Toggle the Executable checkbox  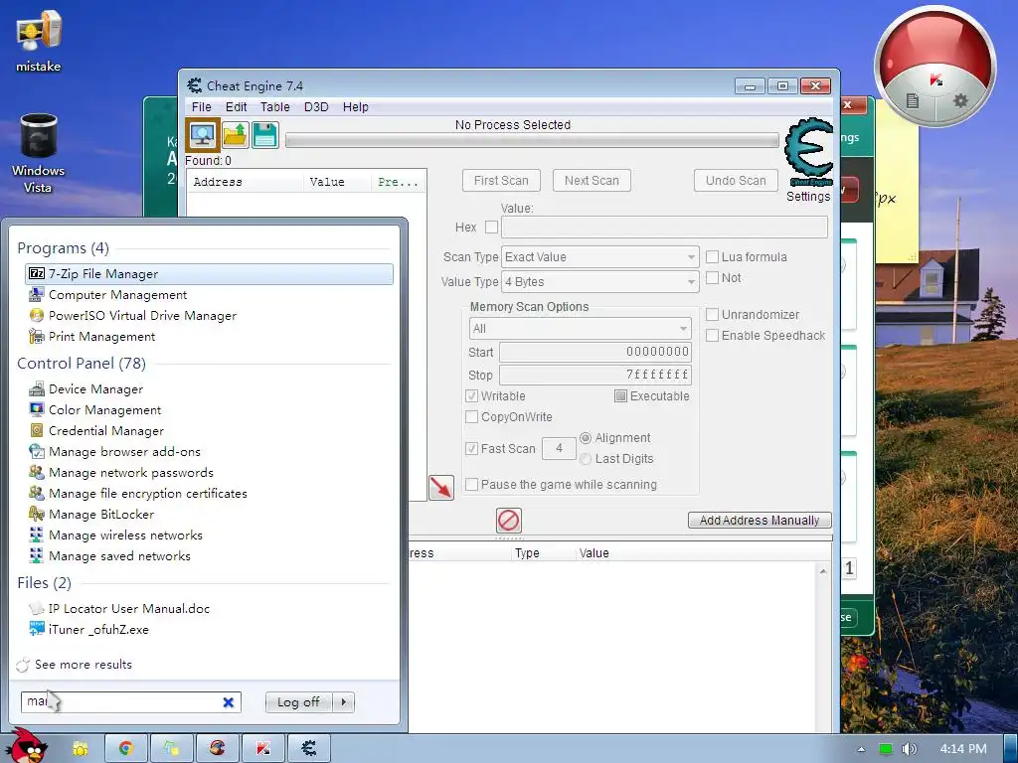pos(620,395)
